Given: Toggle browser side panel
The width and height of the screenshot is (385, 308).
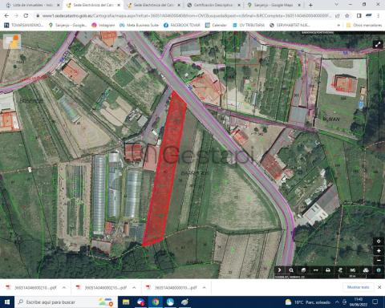Looking at the screenshot, I should (x=359, y=16).
